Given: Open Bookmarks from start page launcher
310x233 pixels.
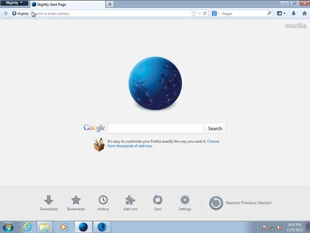Looking at the screenshot, I should coord(76,203).
